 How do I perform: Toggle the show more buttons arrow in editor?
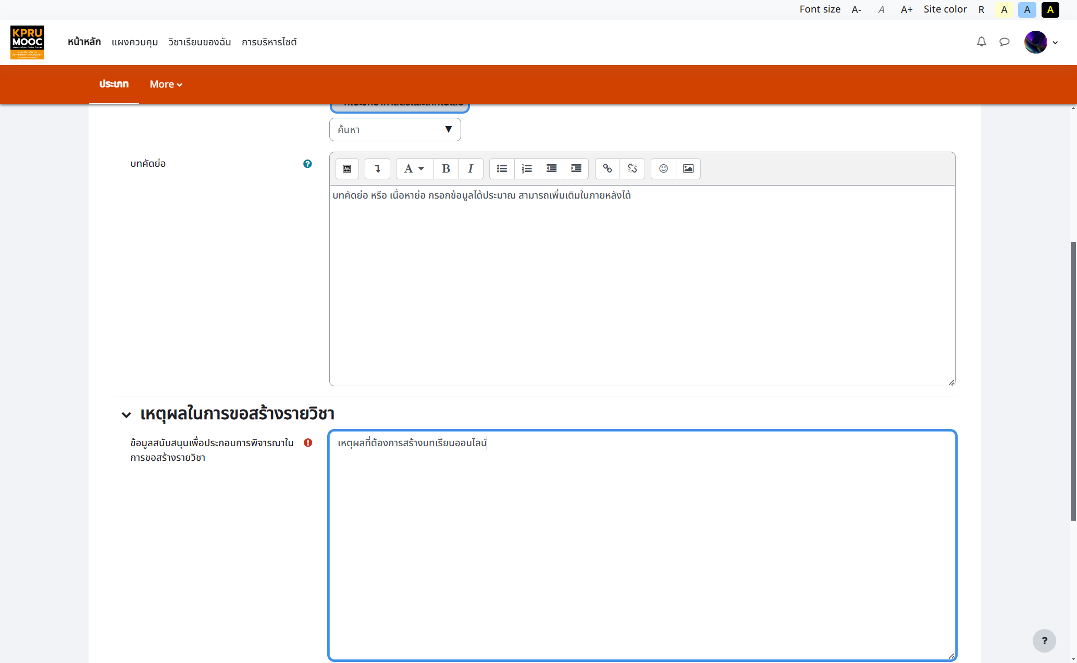pos(377,168)
